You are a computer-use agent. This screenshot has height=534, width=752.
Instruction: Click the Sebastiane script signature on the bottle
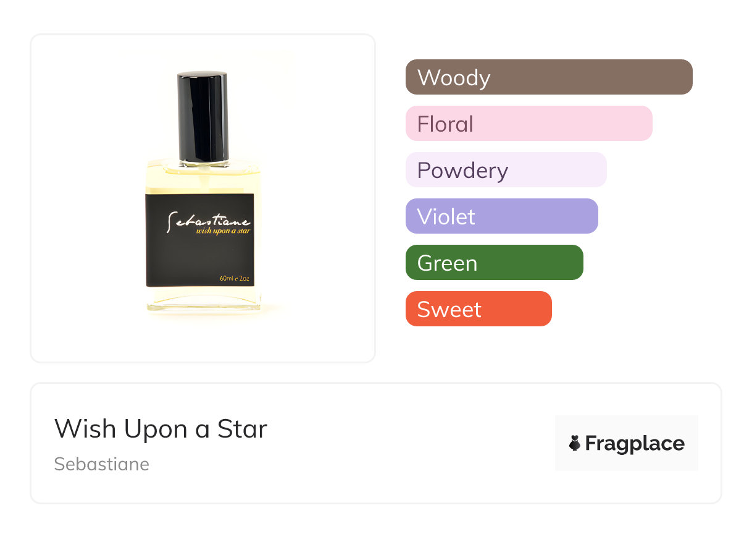pyautogui.click(x=208, y=221)
